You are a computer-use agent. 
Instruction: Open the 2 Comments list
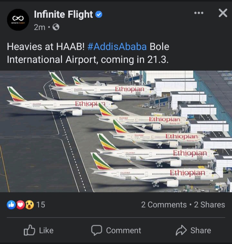[x=164, y=205]
